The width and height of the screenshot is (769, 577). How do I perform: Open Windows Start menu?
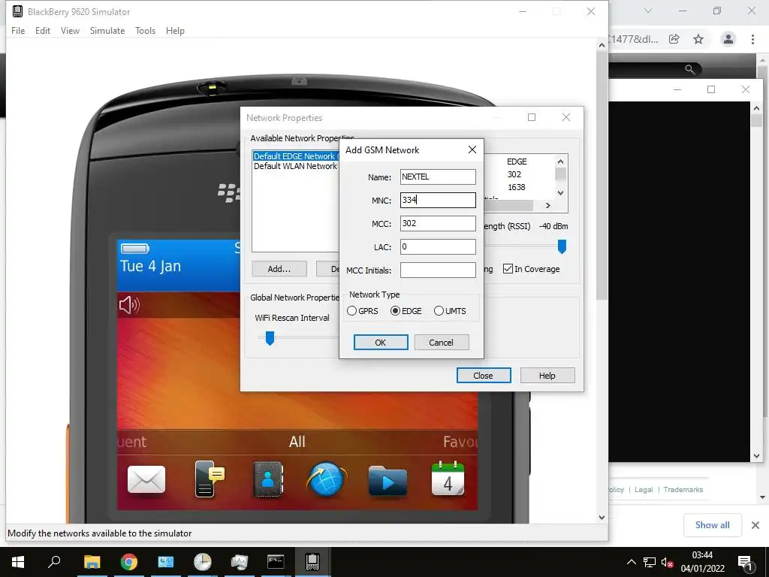click(x=18, y=562)
